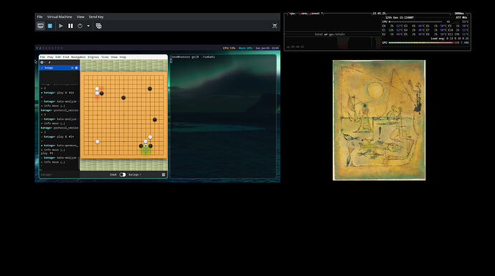Viewport: 495px width, 276px height.
Task: Open Sabaki's Tools menu
Action: coord(105,57)
